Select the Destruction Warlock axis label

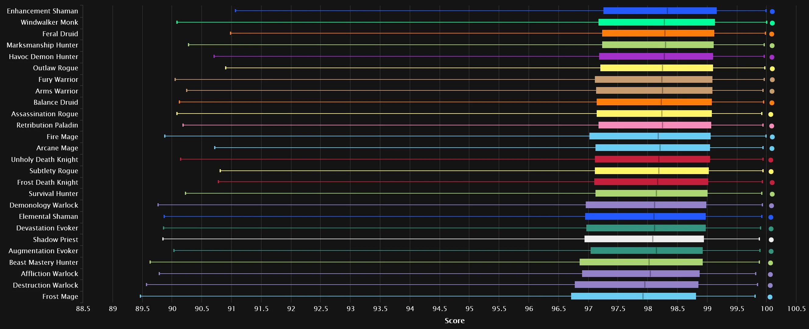pos(45,285)
